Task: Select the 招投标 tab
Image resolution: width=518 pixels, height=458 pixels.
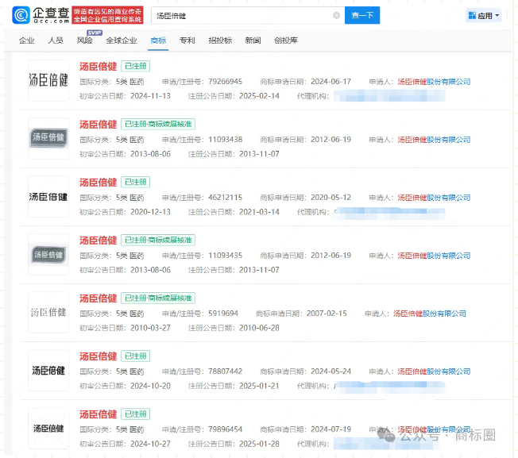Action: [x=219, y=40]
